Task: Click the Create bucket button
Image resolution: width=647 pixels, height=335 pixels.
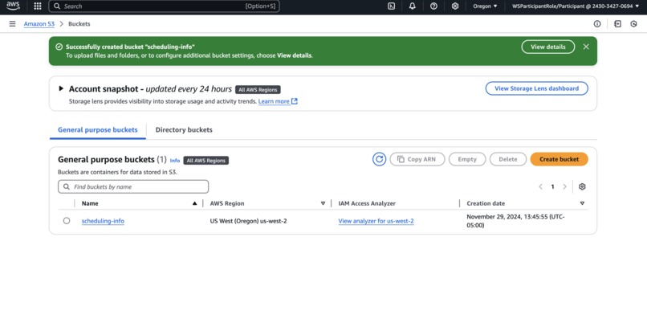Action: (560, 159)
